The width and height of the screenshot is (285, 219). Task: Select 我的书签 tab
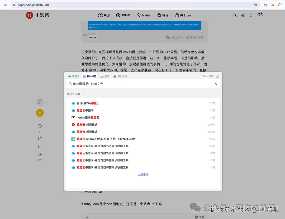[x=90, y=76]
